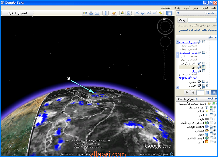Email the view with the envelope icon

click(97, 13)
